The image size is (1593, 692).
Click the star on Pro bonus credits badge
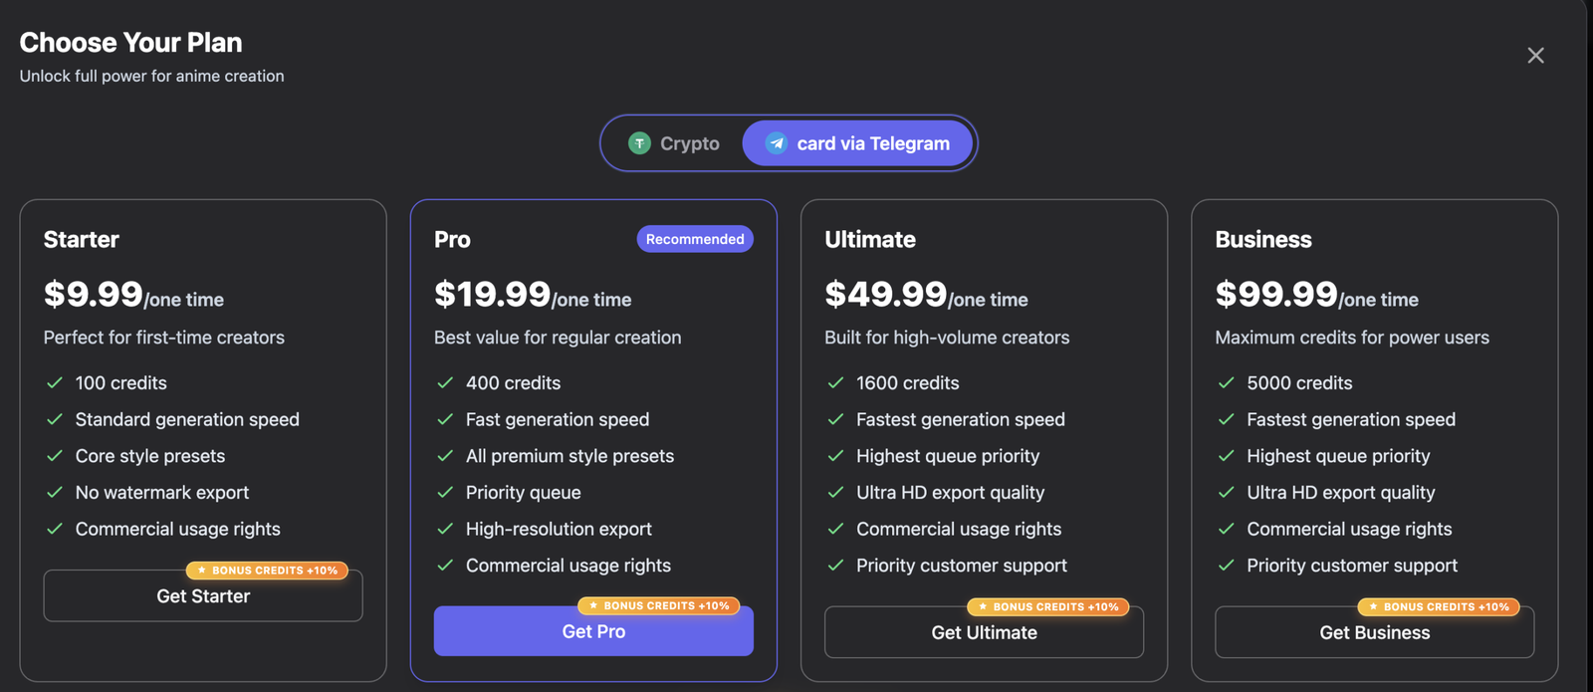[x=593, y=605]
